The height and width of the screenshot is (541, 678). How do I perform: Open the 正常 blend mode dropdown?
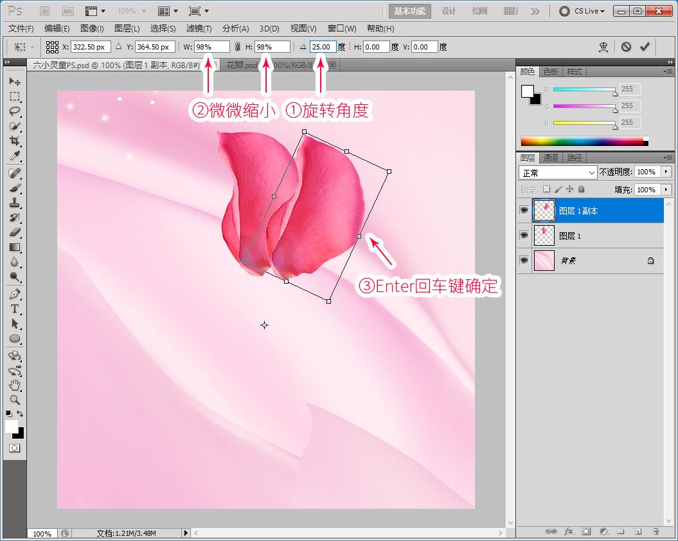tap(558, 172)
